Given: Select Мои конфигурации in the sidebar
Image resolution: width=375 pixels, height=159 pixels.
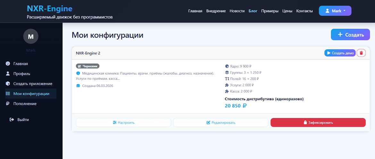Looking at the screenshot, I should point(31,94).
